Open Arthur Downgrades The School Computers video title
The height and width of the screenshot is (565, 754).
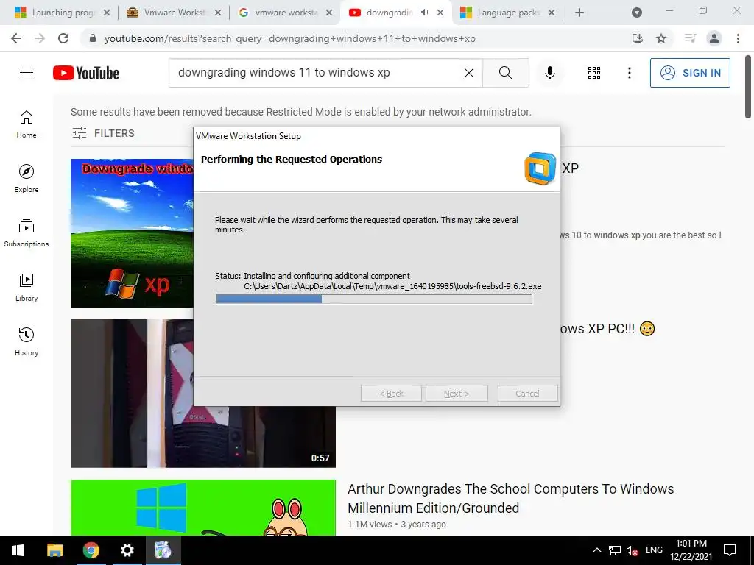(x=511, y=498)
